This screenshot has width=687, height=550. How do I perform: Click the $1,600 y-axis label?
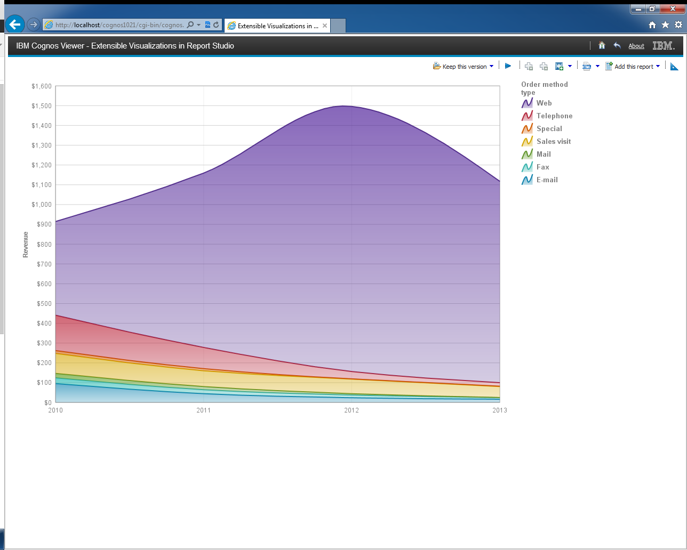click(42, 86)
